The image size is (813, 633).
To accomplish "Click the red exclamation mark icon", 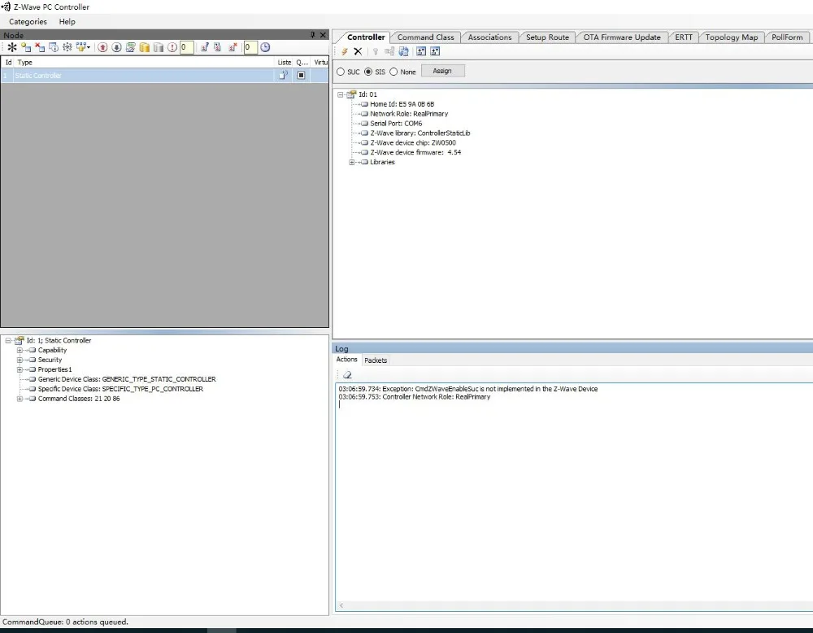I will [172, 47].
